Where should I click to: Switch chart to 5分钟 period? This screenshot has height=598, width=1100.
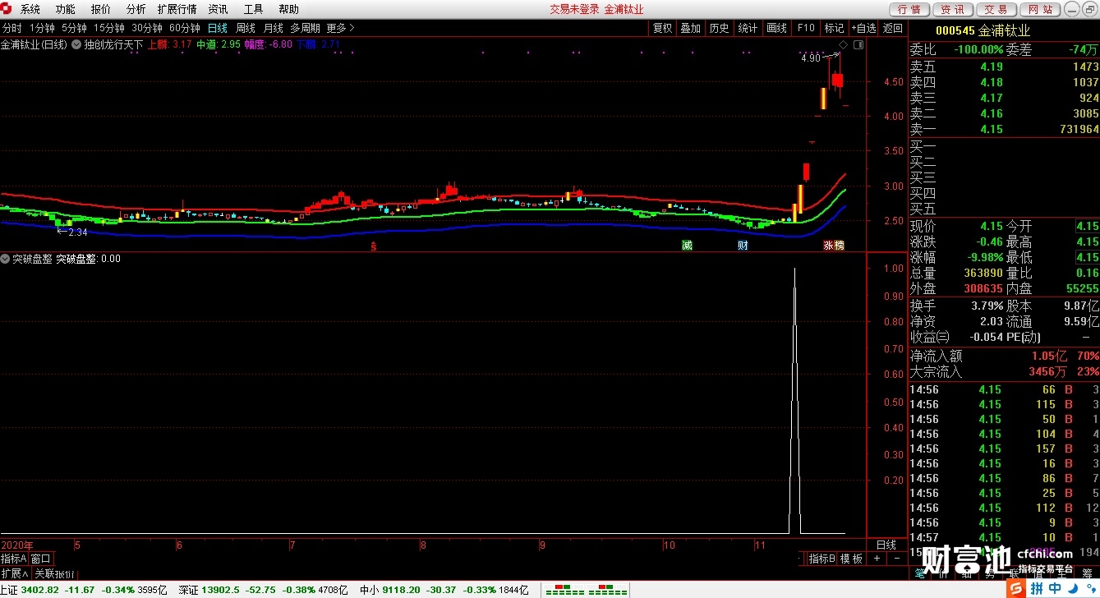pos(74,28)
